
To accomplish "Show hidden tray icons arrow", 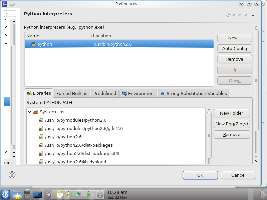I will pos(49,194).
